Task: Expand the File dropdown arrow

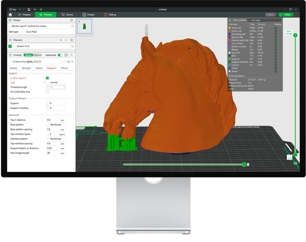Action: 20,9
